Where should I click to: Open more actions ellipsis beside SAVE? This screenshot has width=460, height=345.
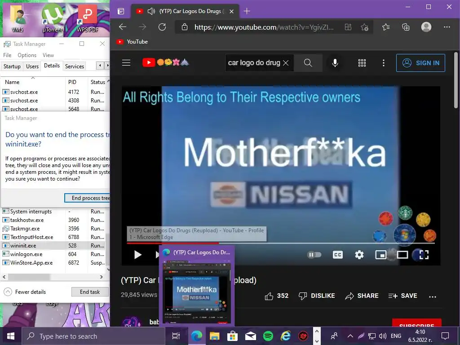[x=433, y=296]
